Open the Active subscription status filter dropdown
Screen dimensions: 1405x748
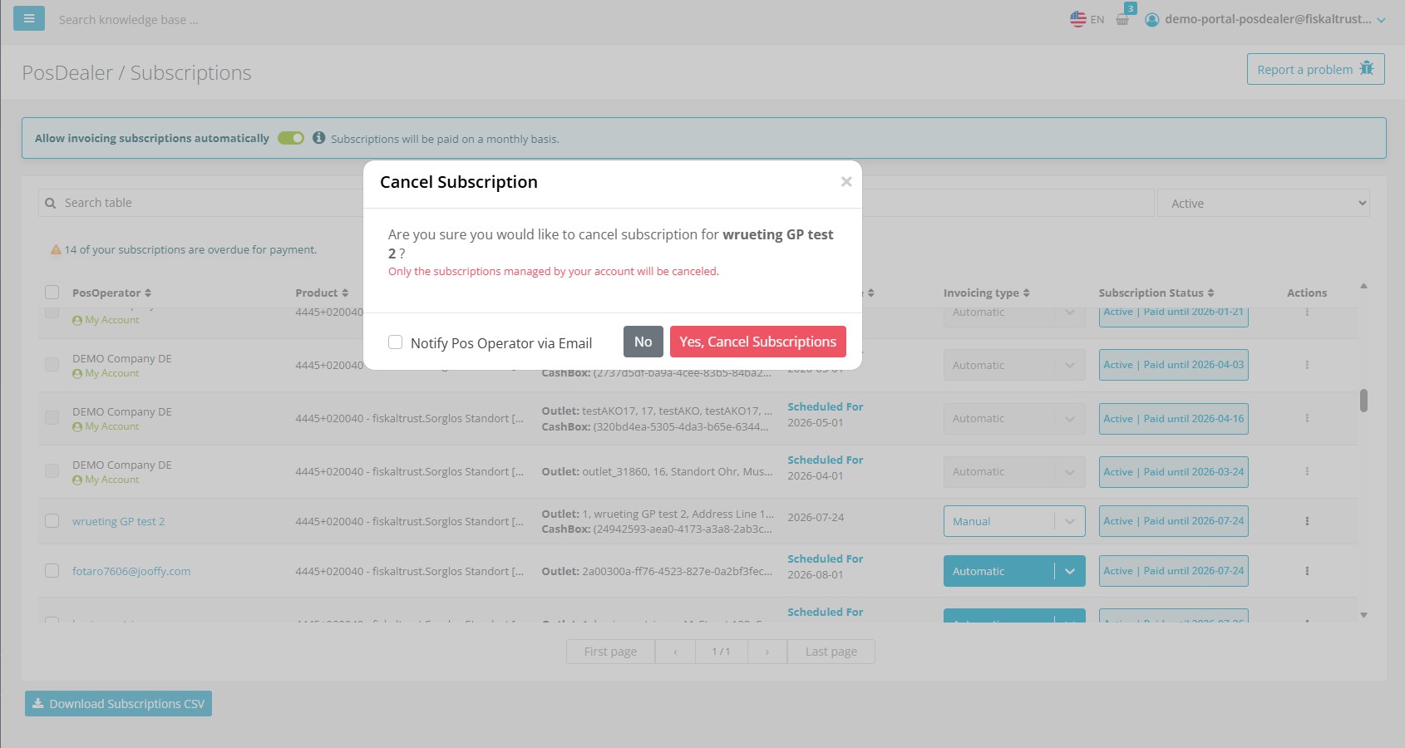(x=1263, y=202)
